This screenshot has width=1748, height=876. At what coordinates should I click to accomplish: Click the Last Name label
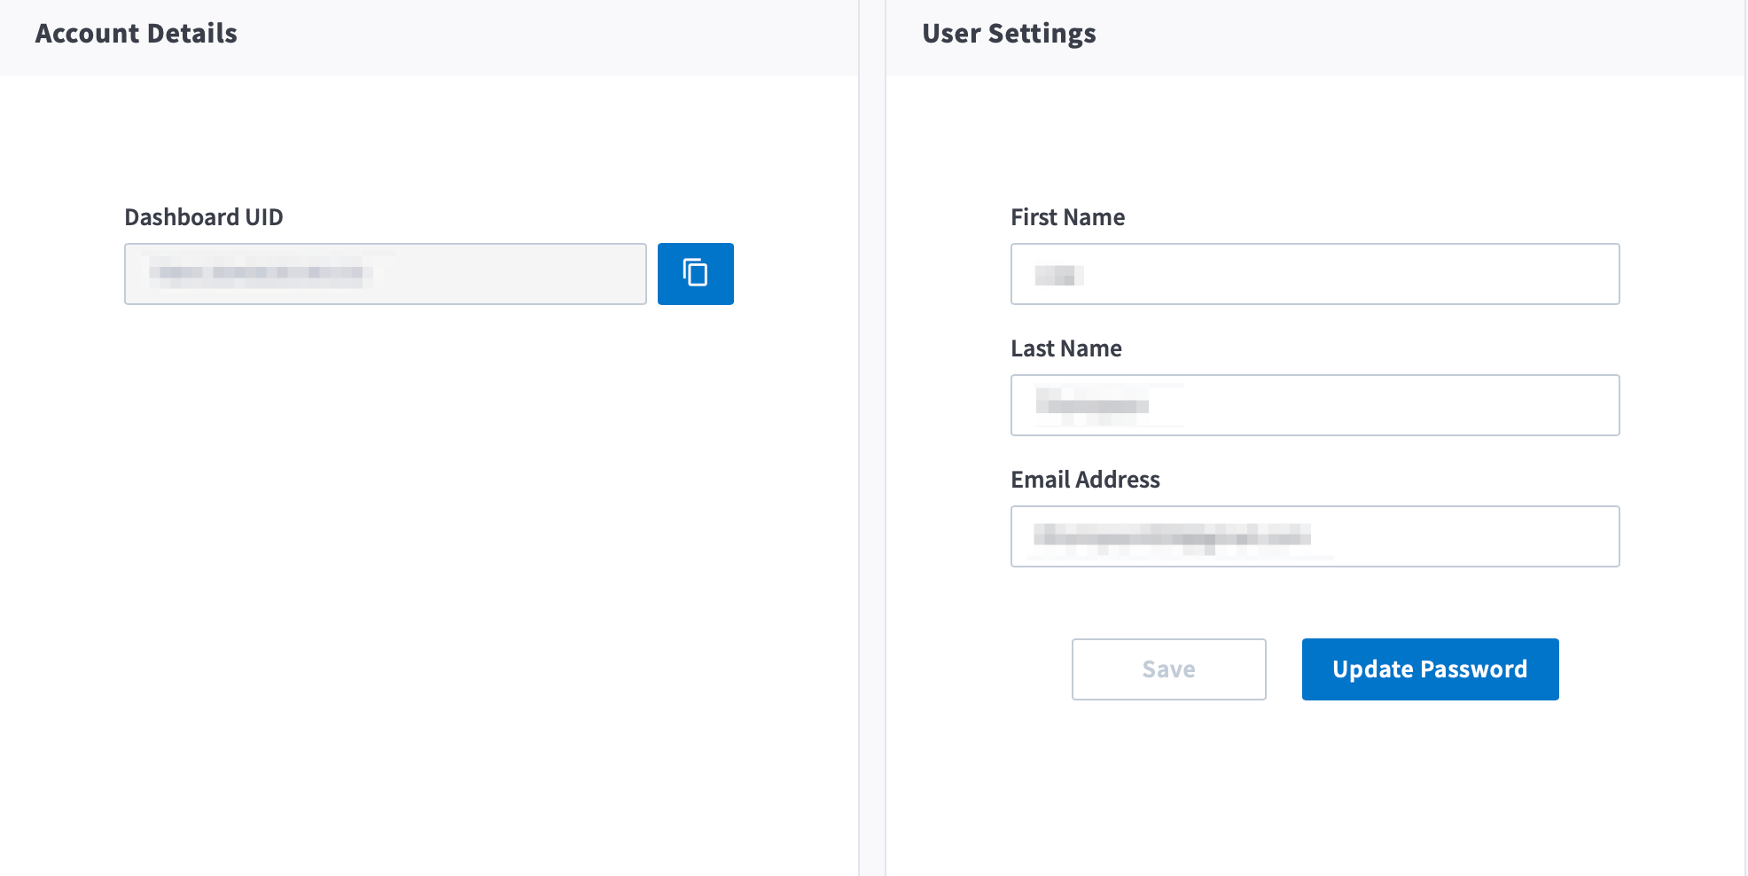pyautogui.click(x=1066, y=348)
